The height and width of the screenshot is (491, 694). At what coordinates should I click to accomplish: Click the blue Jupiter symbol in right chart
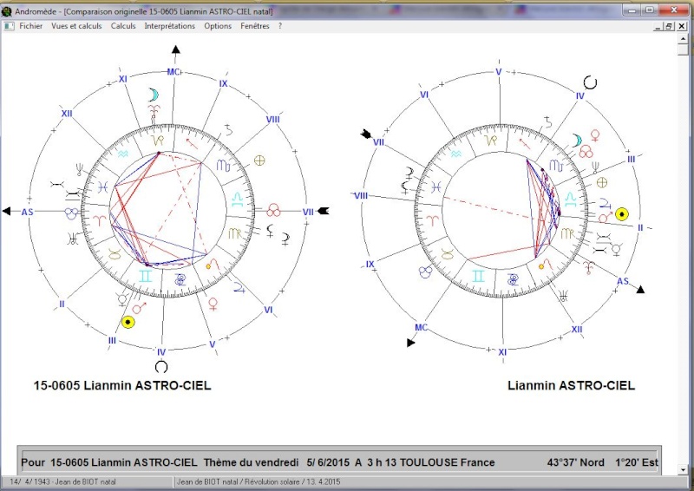(605, 204)
